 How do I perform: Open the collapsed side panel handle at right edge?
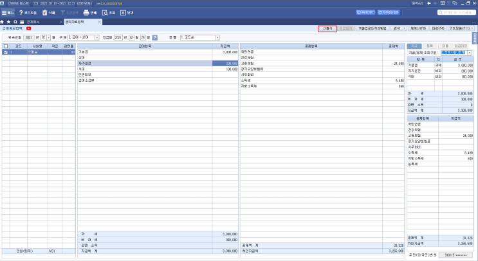tap(475, 39)
